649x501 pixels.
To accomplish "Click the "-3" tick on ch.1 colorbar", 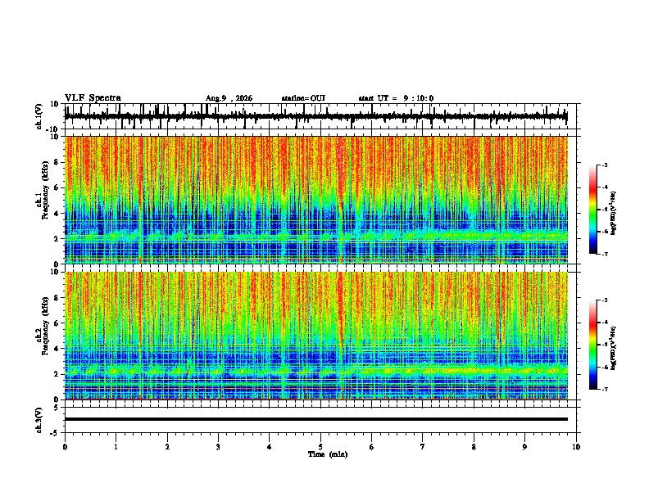I will pos(605,165).
